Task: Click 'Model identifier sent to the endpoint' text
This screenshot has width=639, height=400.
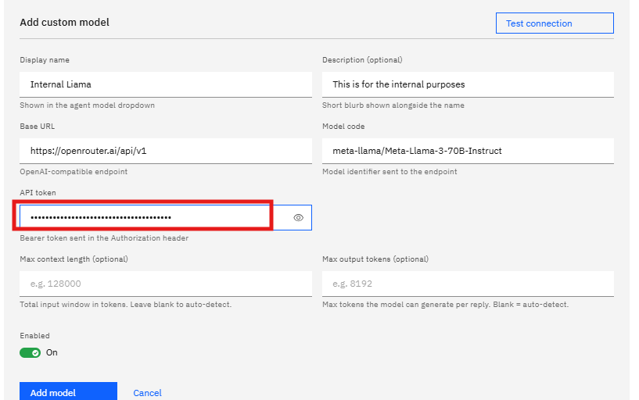Action: coord(390,172)
